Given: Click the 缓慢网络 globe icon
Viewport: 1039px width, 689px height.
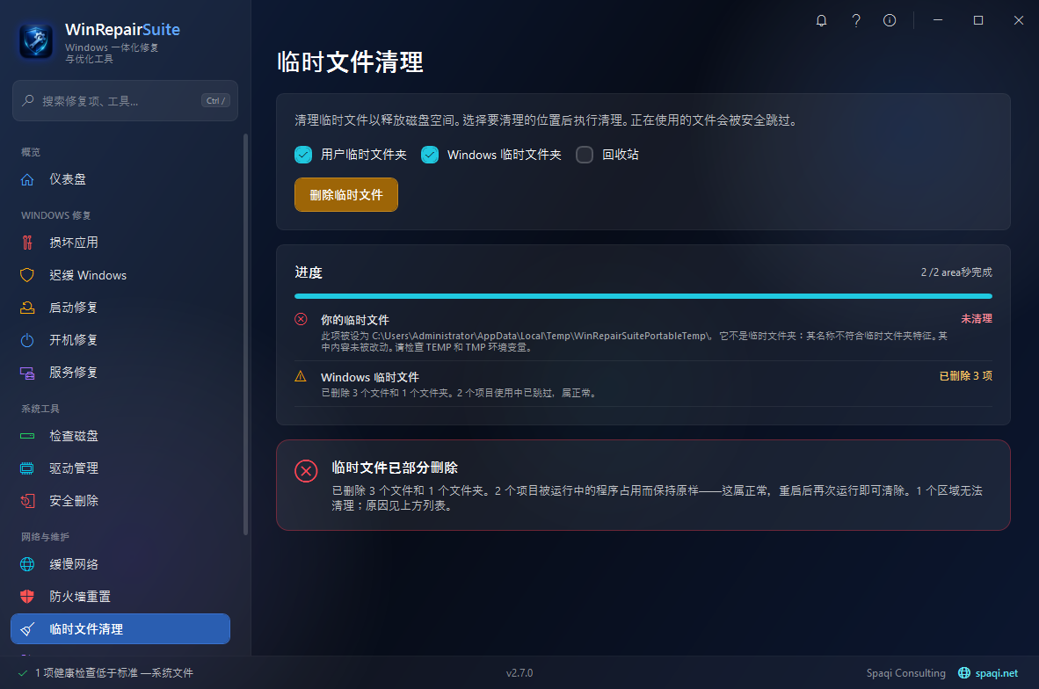Looking at the screenshot, I should (x=27, y=564).
